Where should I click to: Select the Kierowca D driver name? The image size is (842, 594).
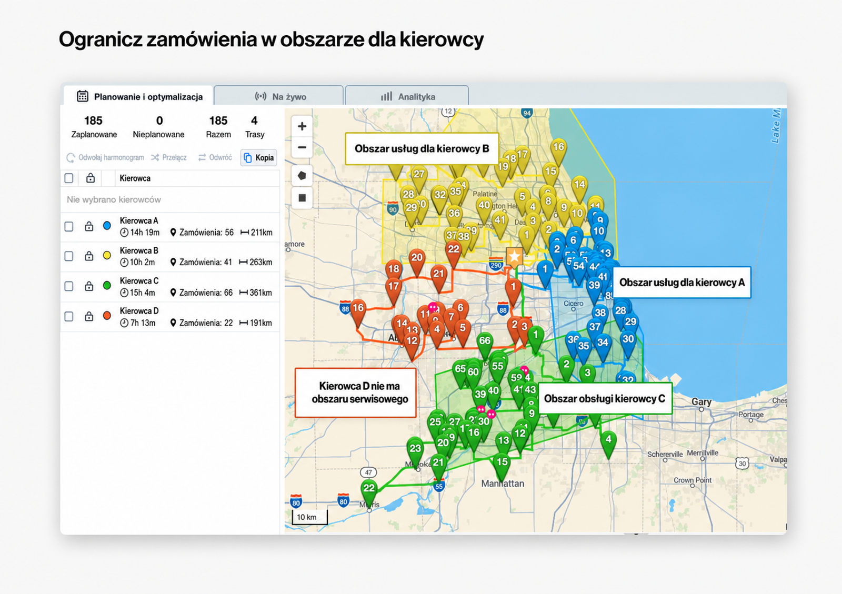139,311
